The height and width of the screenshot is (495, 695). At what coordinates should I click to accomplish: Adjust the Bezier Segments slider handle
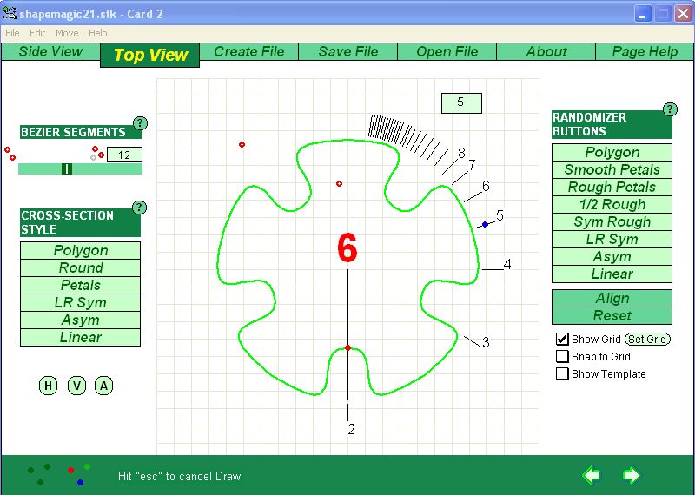click(x=67, y=168)
